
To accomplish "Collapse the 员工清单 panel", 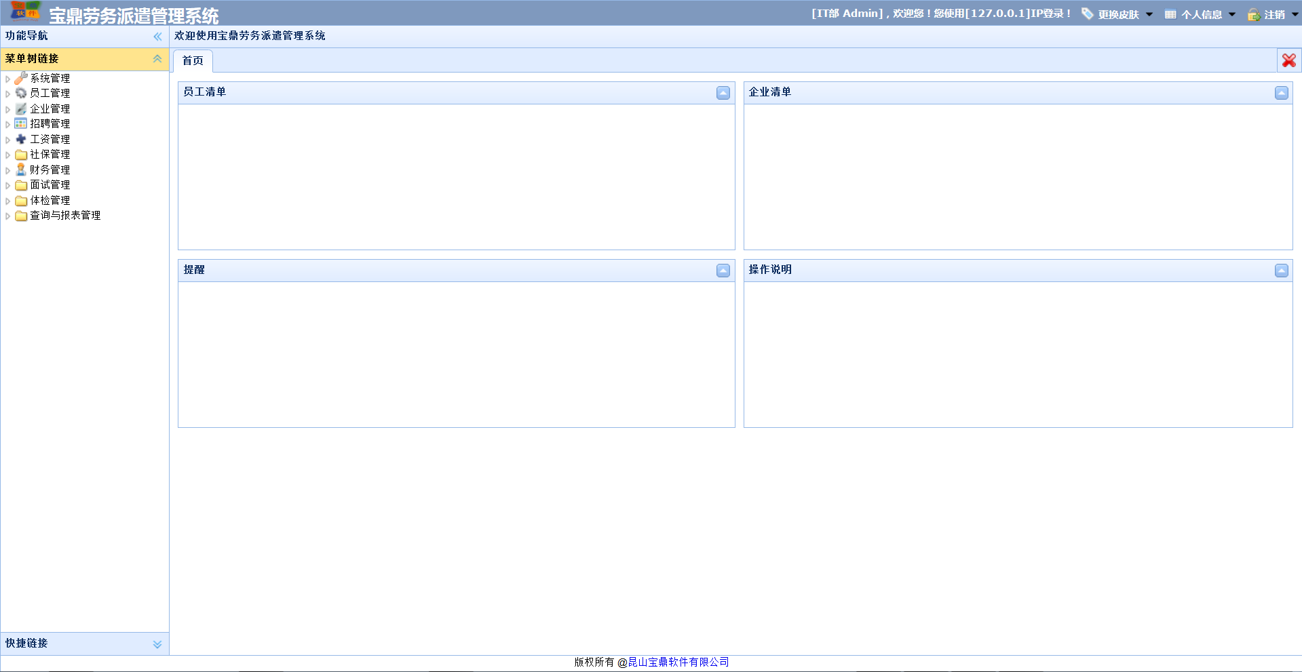I will pos(723,93).
